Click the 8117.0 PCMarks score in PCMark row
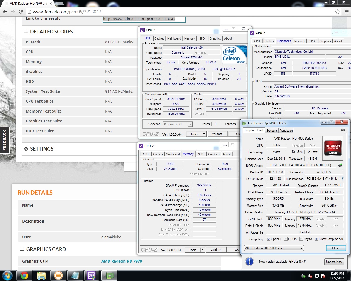 pyautogui.click(x=119, y=42)
